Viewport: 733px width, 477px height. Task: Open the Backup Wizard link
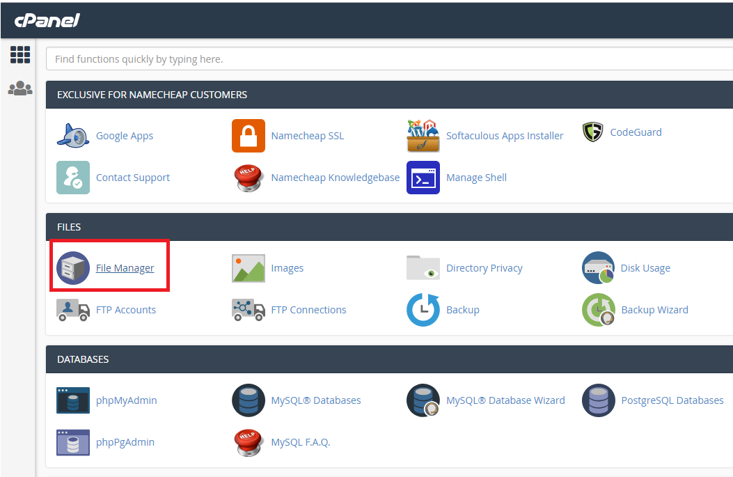[654, 310]
